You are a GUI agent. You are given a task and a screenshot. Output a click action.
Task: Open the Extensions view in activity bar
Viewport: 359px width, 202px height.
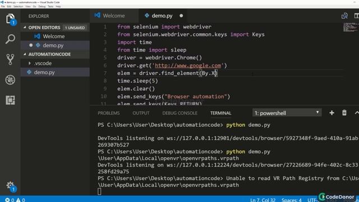(10, 100)
